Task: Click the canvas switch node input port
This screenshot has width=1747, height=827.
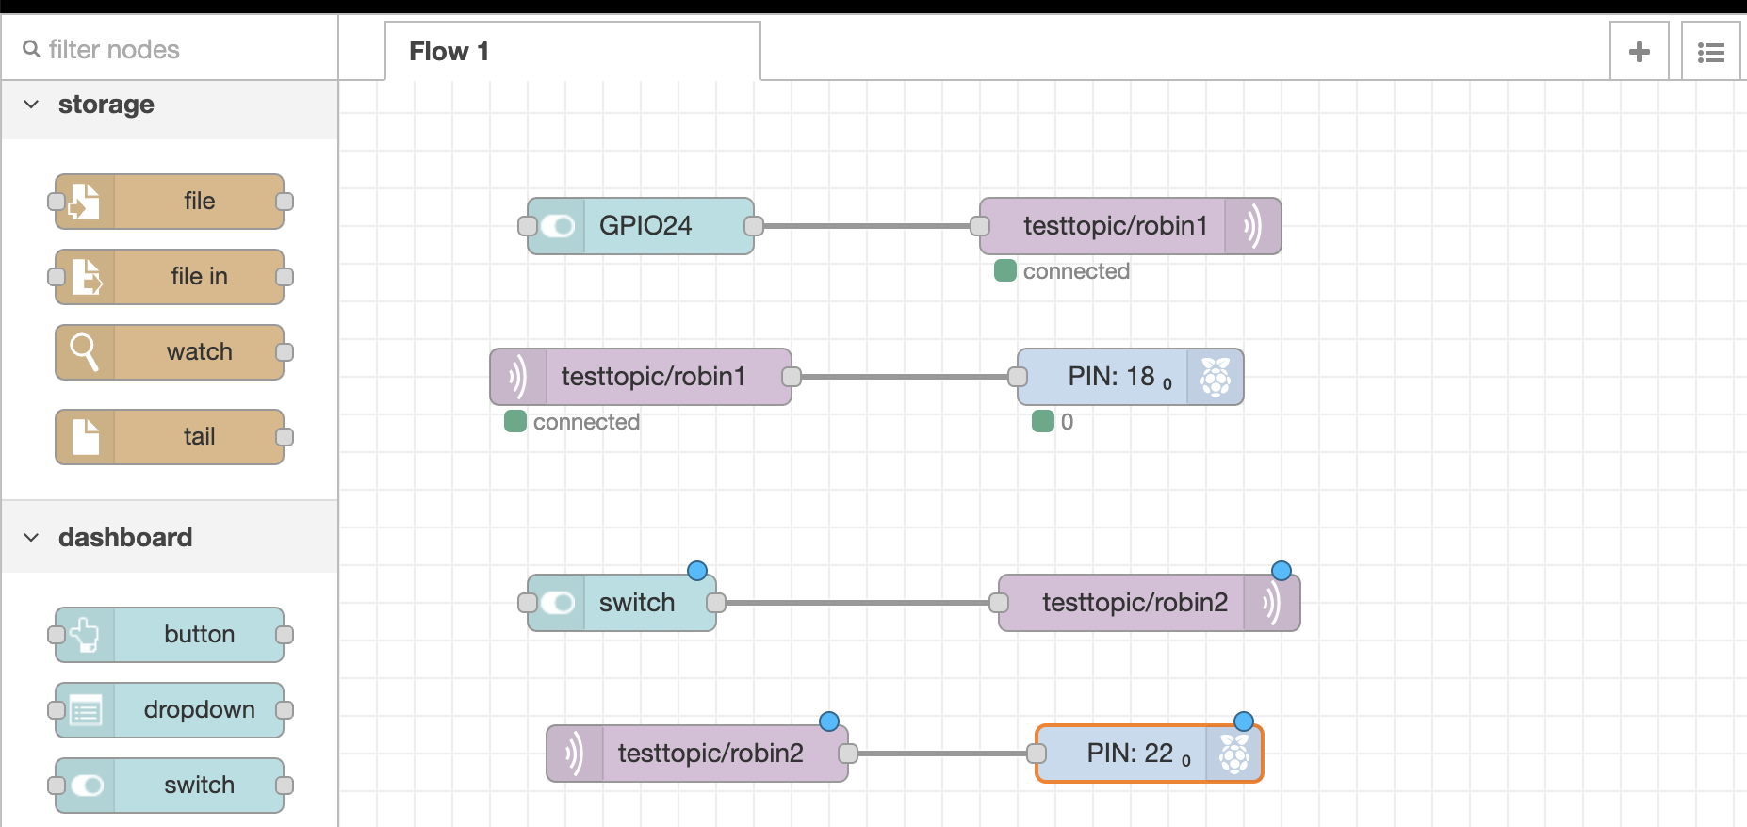Action: pos(528,603)
